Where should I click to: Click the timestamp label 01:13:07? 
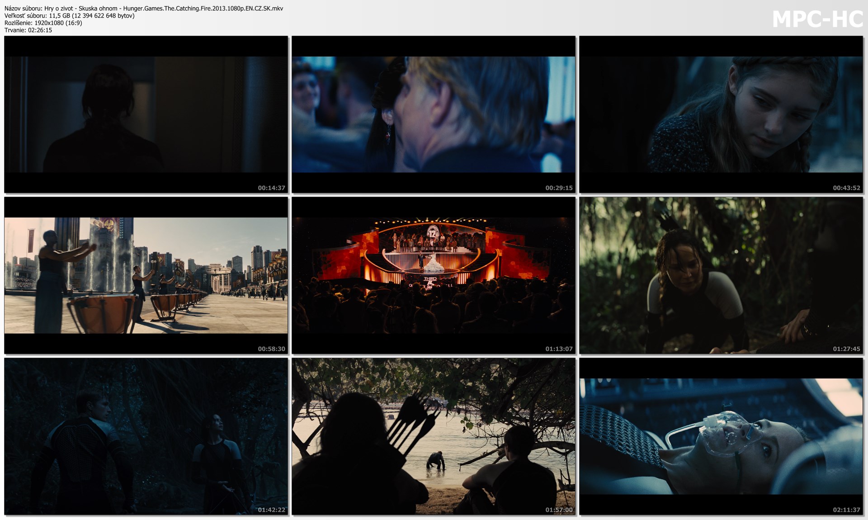(559, 349)
